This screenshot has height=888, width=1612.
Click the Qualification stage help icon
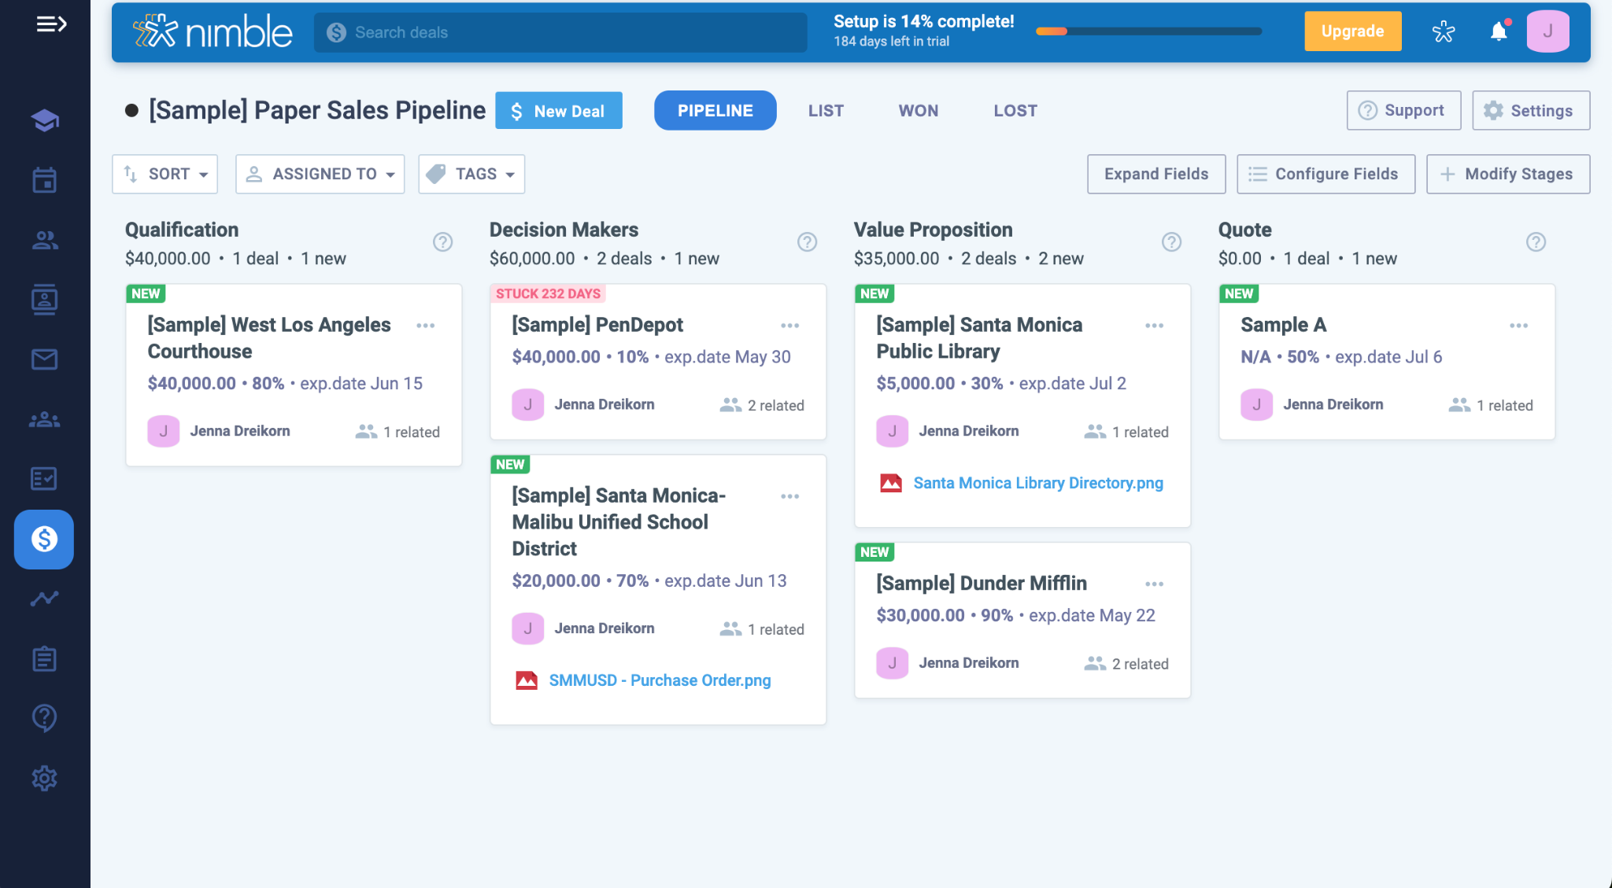tap(442, 242)
